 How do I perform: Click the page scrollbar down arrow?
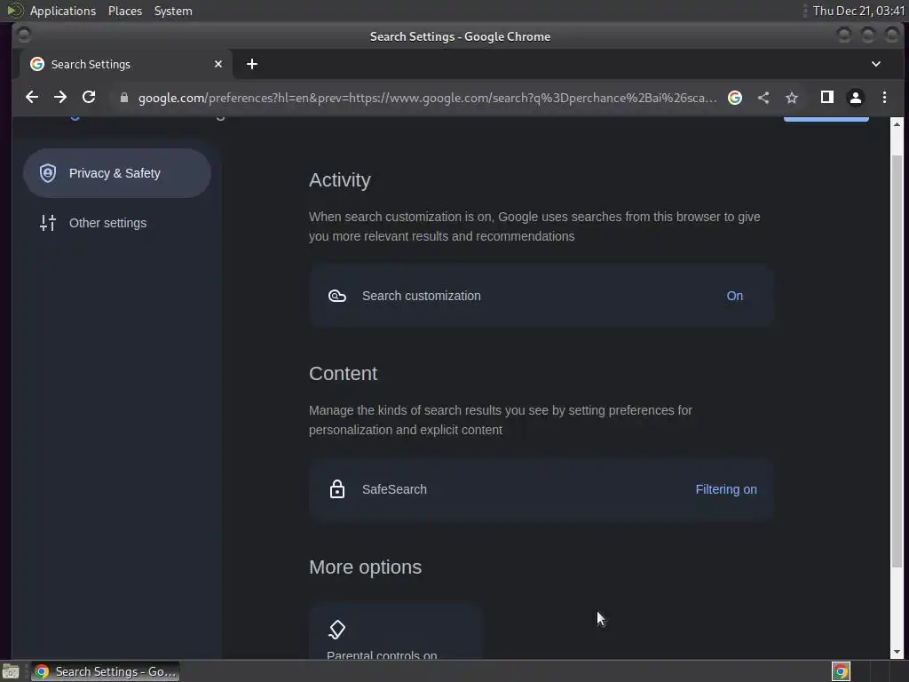click(x=897, y=652)
